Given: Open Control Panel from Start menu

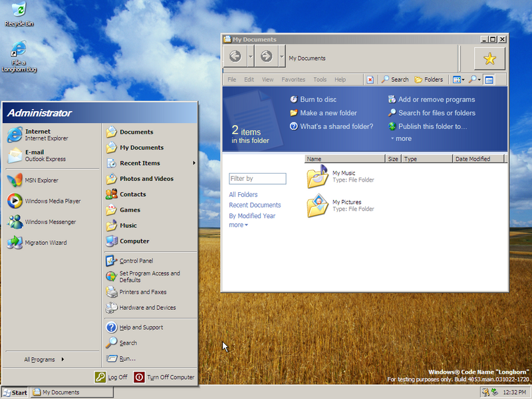Looking at the screenshot, I should [136, 261].
